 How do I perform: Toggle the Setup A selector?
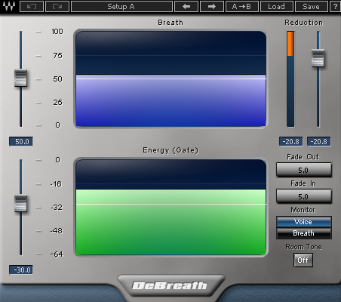[121, 6]
